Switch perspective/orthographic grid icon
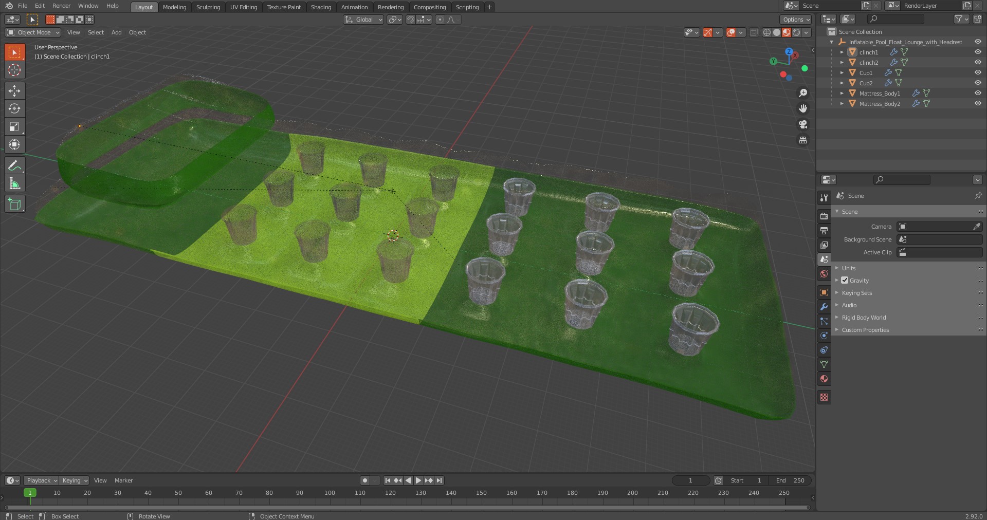Image resolution: width=987 pixels, height=520 pixels. [802, 140]
